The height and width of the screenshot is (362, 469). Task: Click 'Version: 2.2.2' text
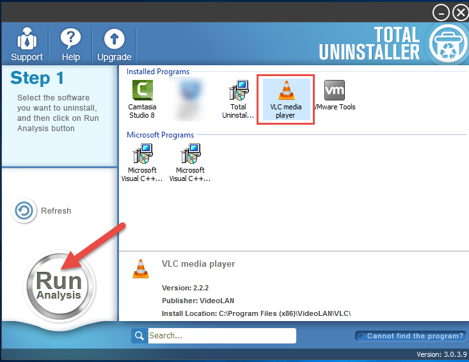tap(185, 288)
